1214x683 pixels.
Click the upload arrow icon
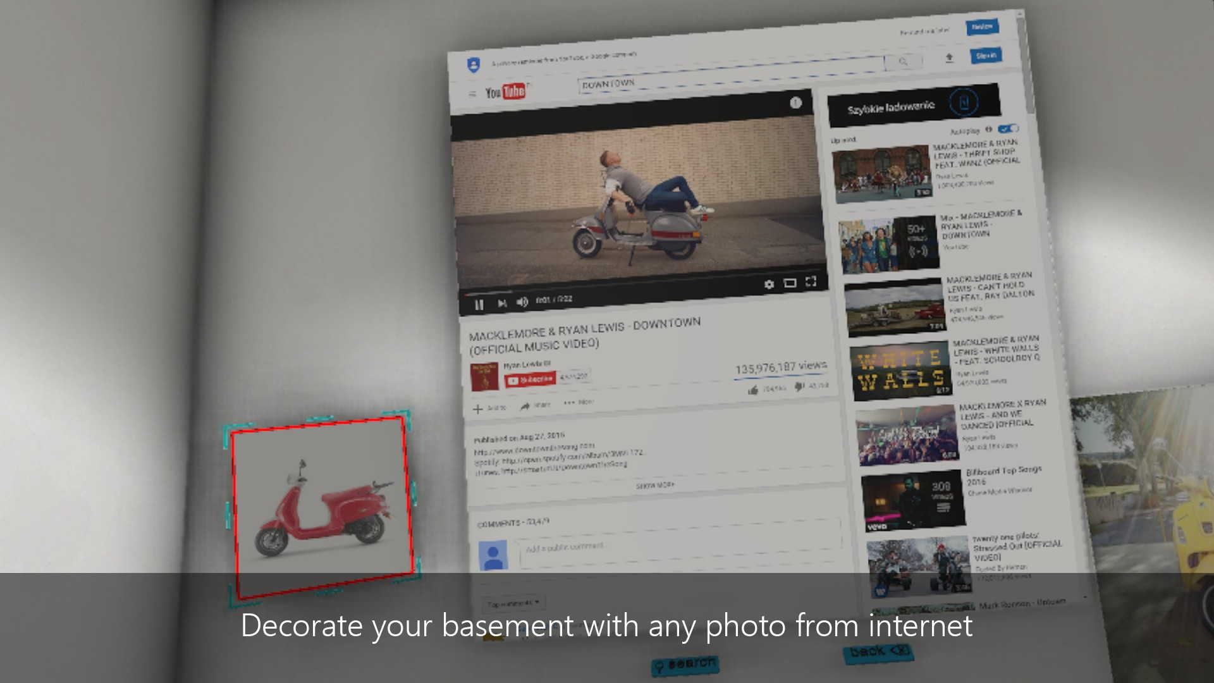pos(949,58)
